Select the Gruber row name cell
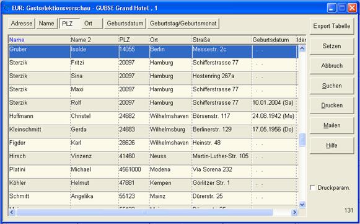This screenshot has width=360, height=224. pos(40,52)
